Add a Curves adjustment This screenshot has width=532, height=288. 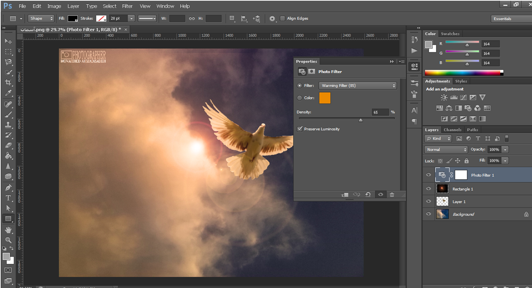click(x=463, y=97)
